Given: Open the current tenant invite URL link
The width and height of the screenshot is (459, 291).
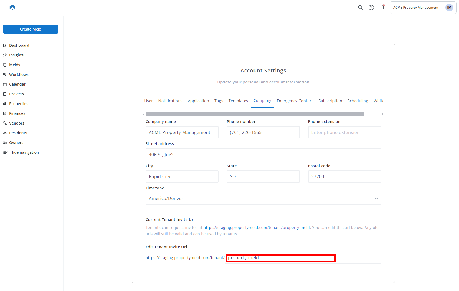Looking at the screenshot, I should point(256,228).
